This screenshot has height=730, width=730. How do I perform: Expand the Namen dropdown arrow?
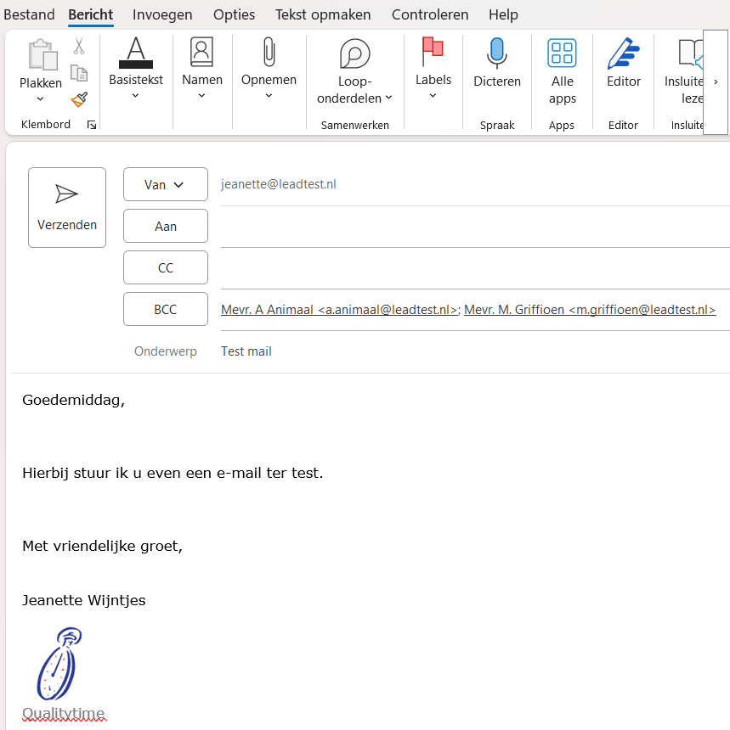(201, 95)
